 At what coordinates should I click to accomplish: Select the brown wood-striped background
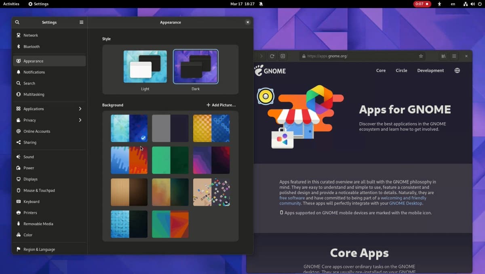click(x=129, y=192)
